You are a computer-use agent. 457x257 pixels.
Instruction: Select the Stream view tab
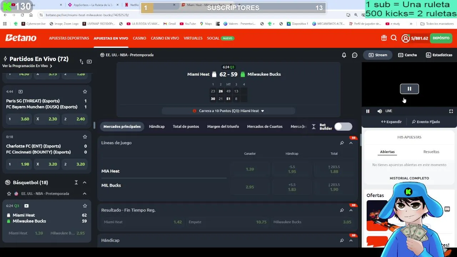coord(378,55)
